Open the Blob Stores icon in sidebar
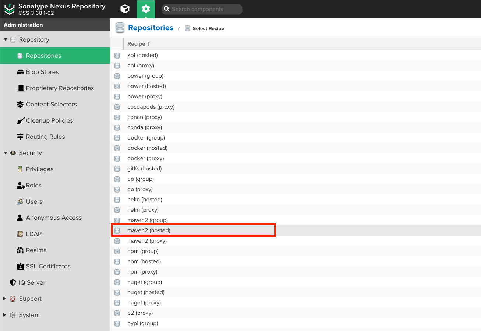Screen dimensions: 481x331 [x=20, y=72]
